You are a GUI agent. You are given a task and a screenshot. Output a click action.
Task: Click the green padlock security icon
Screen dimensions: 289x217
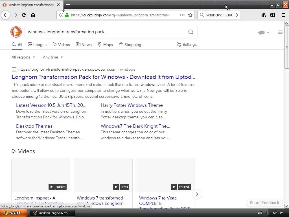point(67,15)
